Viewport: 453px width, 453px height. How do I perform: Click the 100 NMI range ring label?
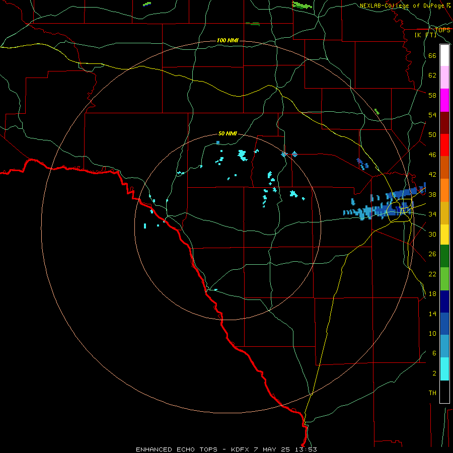point(228,40)
